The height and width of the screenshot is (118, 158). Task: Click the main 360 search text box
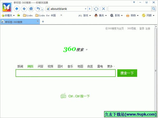(66, 73)
